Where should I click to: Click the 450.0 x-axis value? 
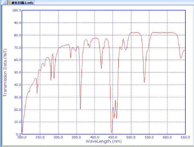[112, 137]
